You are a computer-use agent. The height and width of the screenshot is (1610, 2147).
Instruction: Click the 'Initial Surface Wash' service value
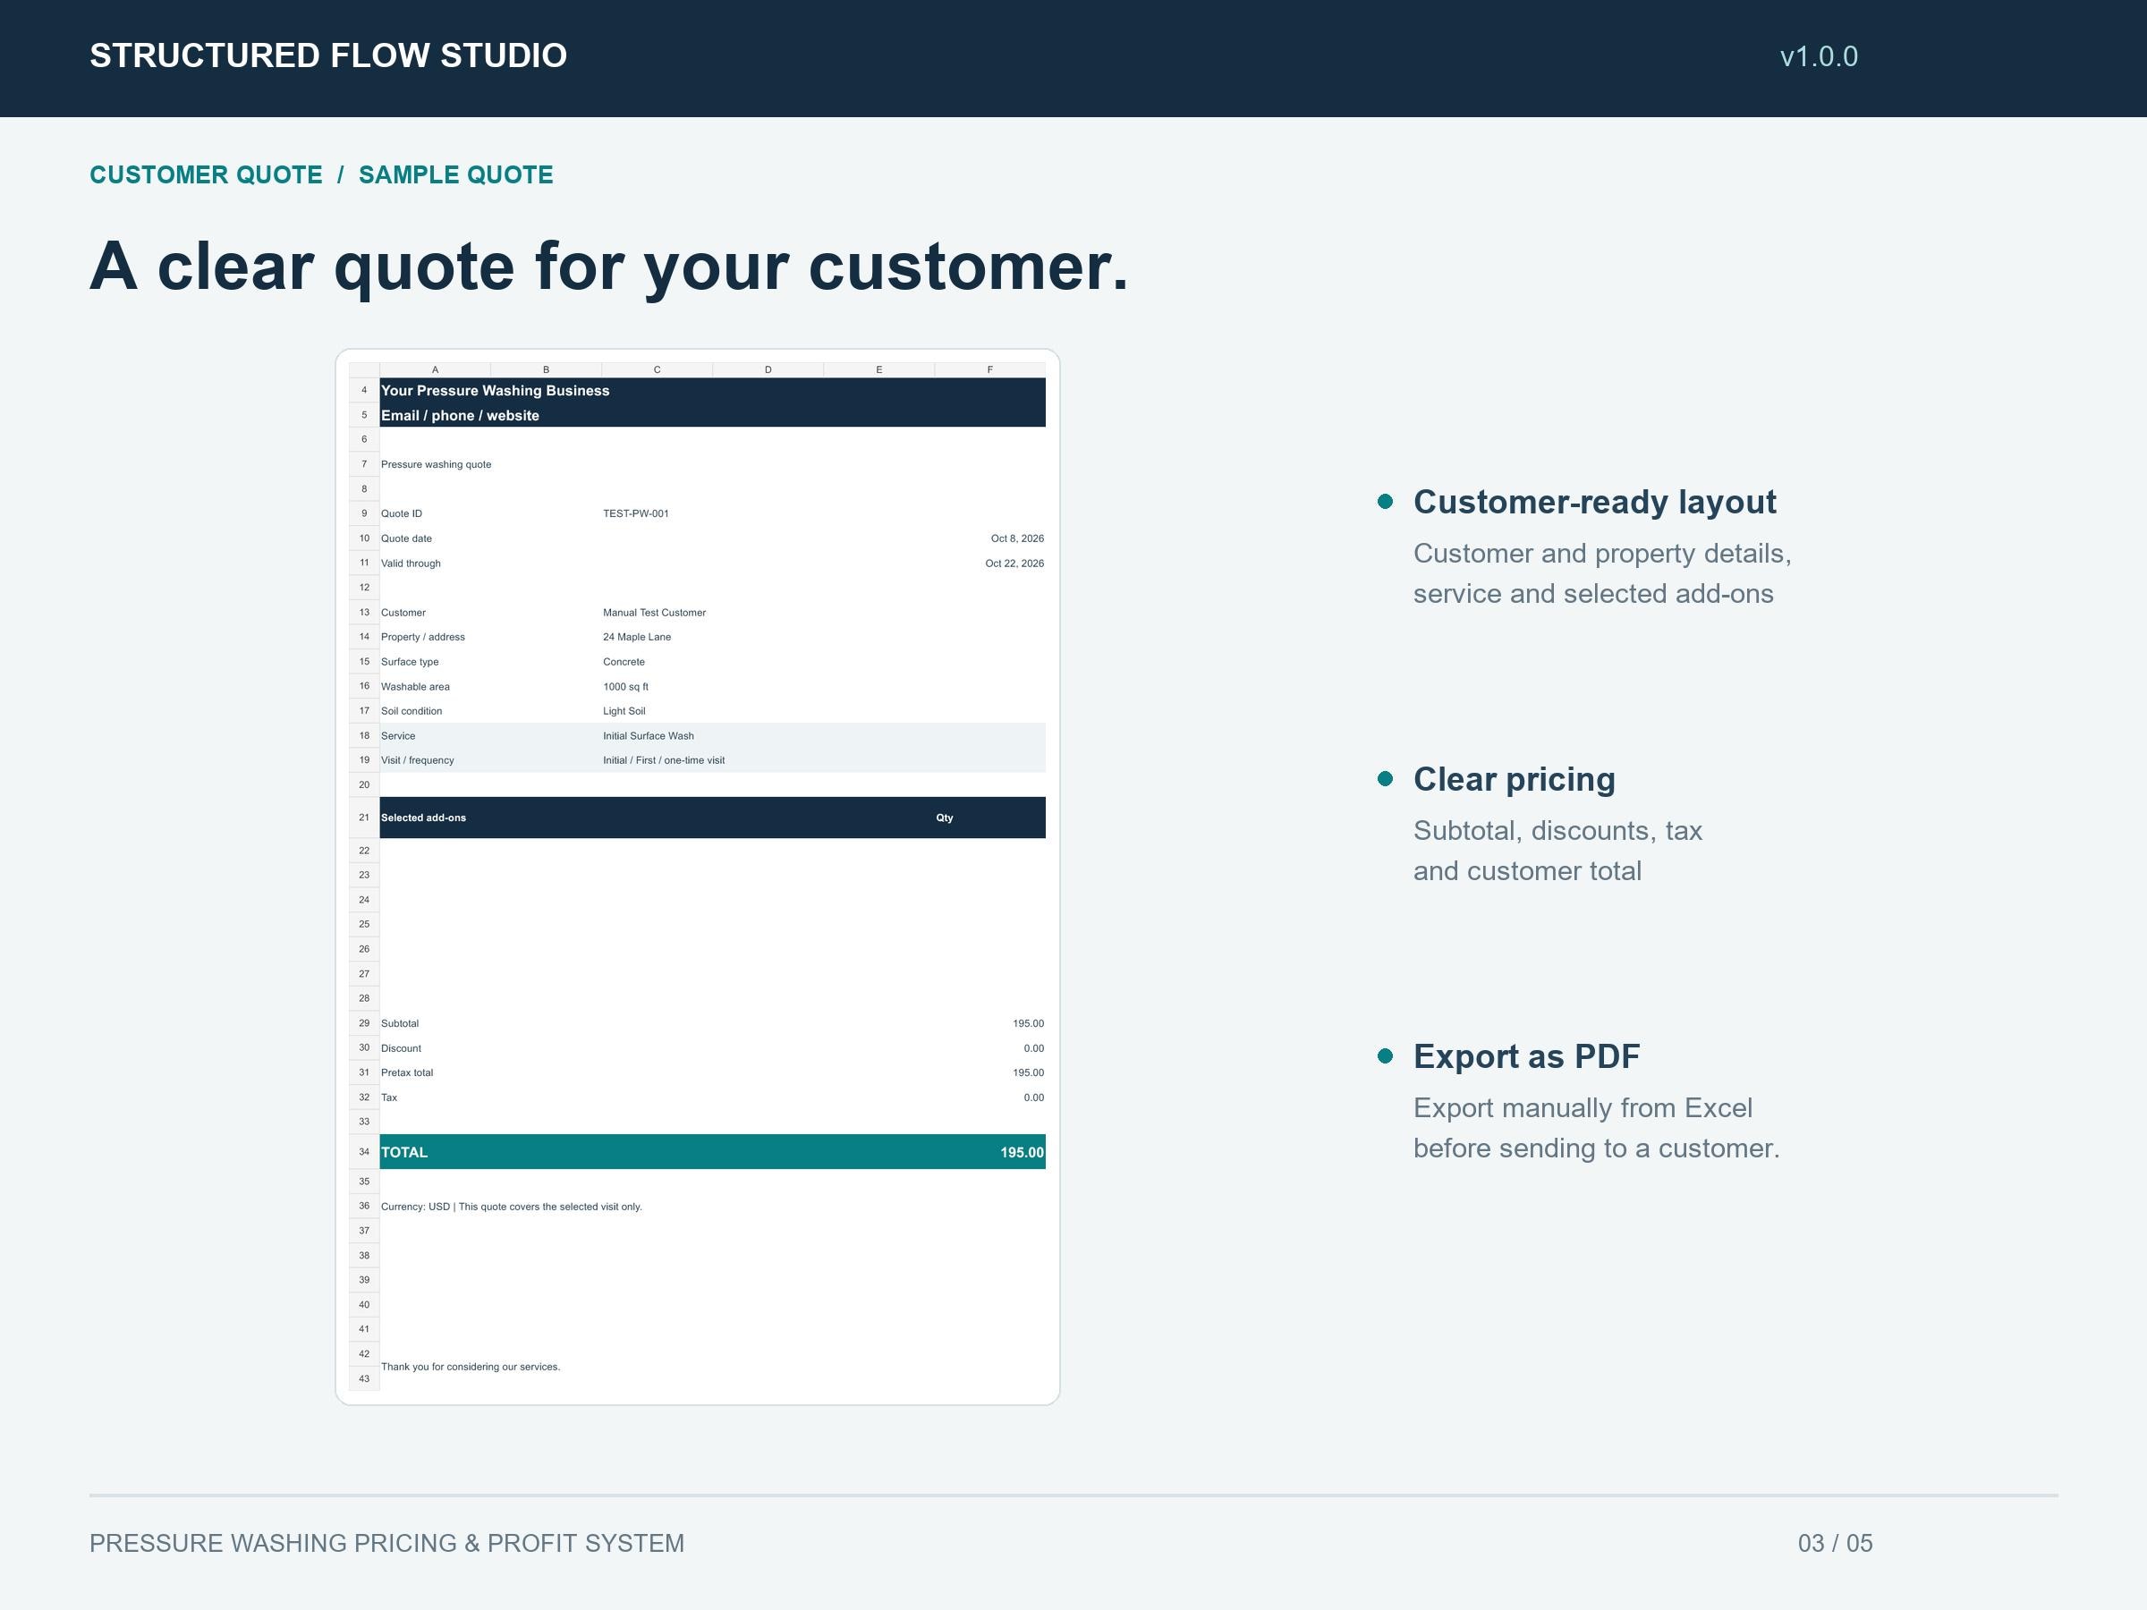[649, 735]
